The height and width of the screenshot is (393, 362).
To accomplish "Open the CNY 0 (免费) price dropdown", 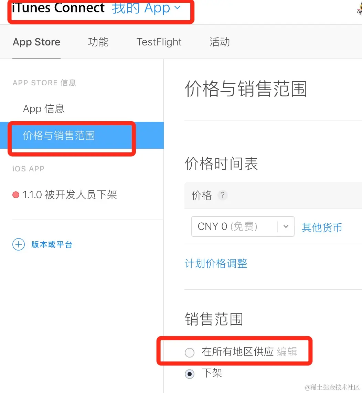I will coord(243,226).
